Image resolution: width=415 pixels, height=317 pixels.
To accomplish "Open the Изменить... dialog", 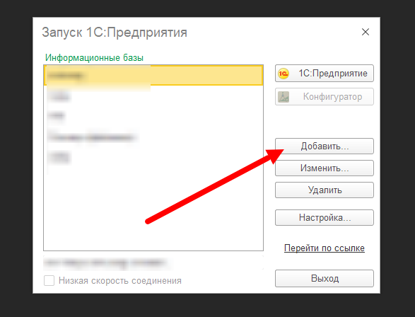I will (x=325, y=168).
